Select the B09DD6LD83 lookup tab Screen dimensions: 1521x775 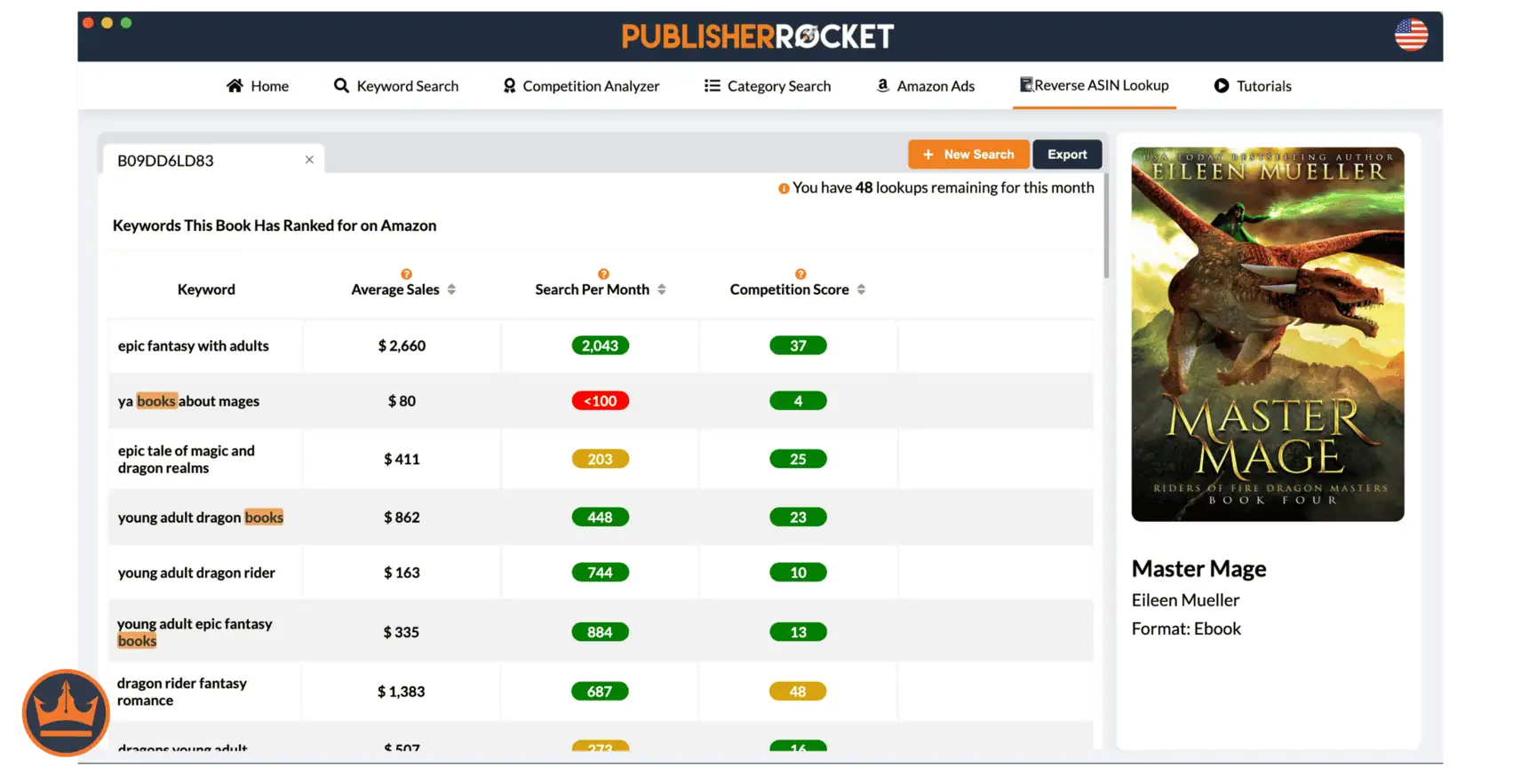pyautogui.click(x=213, y=160)
